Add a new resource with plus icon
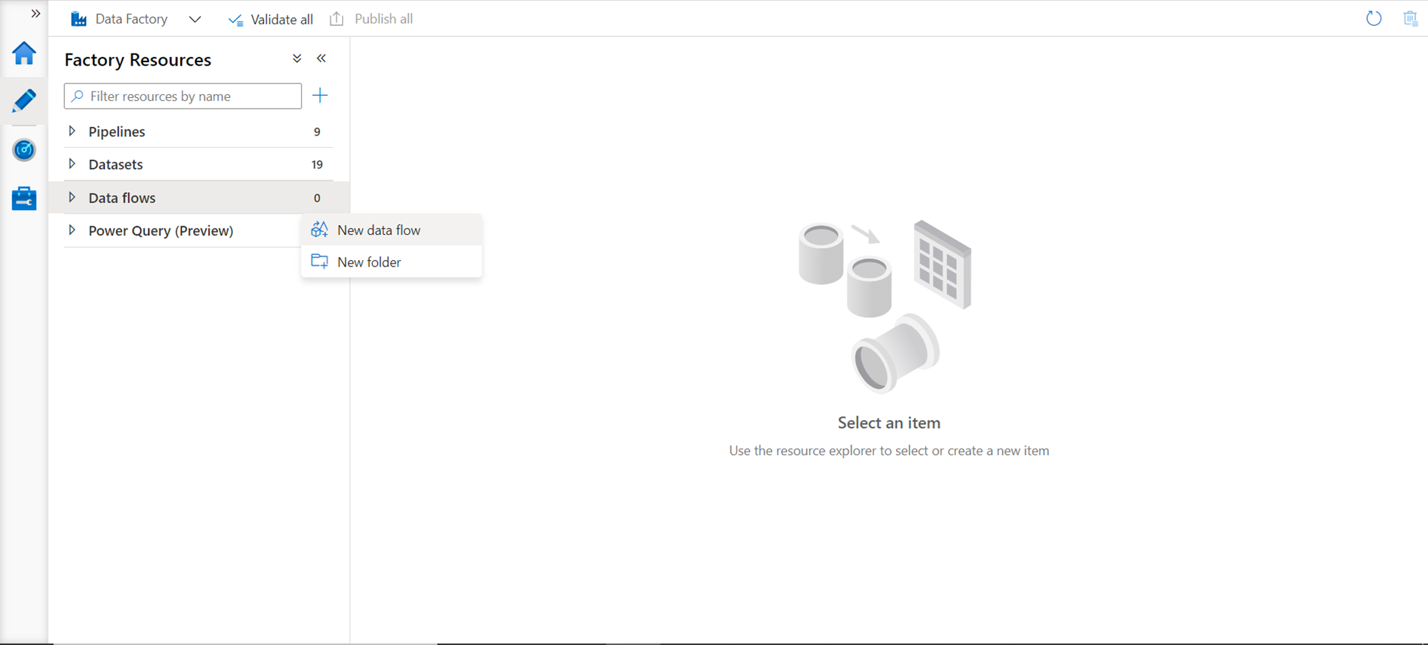Viewport: 1428px width, 645px height. 320,96
